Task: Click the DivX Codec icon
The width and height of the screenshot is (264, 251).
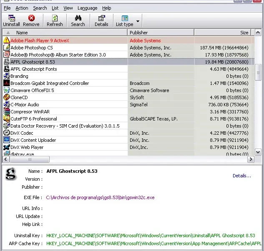Action: (x=7, y=133)
